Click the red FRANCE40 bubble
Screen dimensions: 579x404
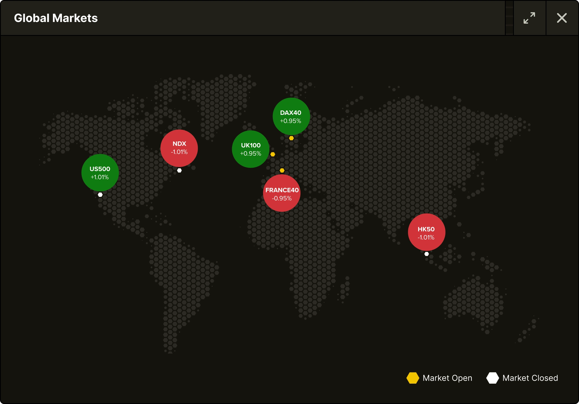point(282,193)
